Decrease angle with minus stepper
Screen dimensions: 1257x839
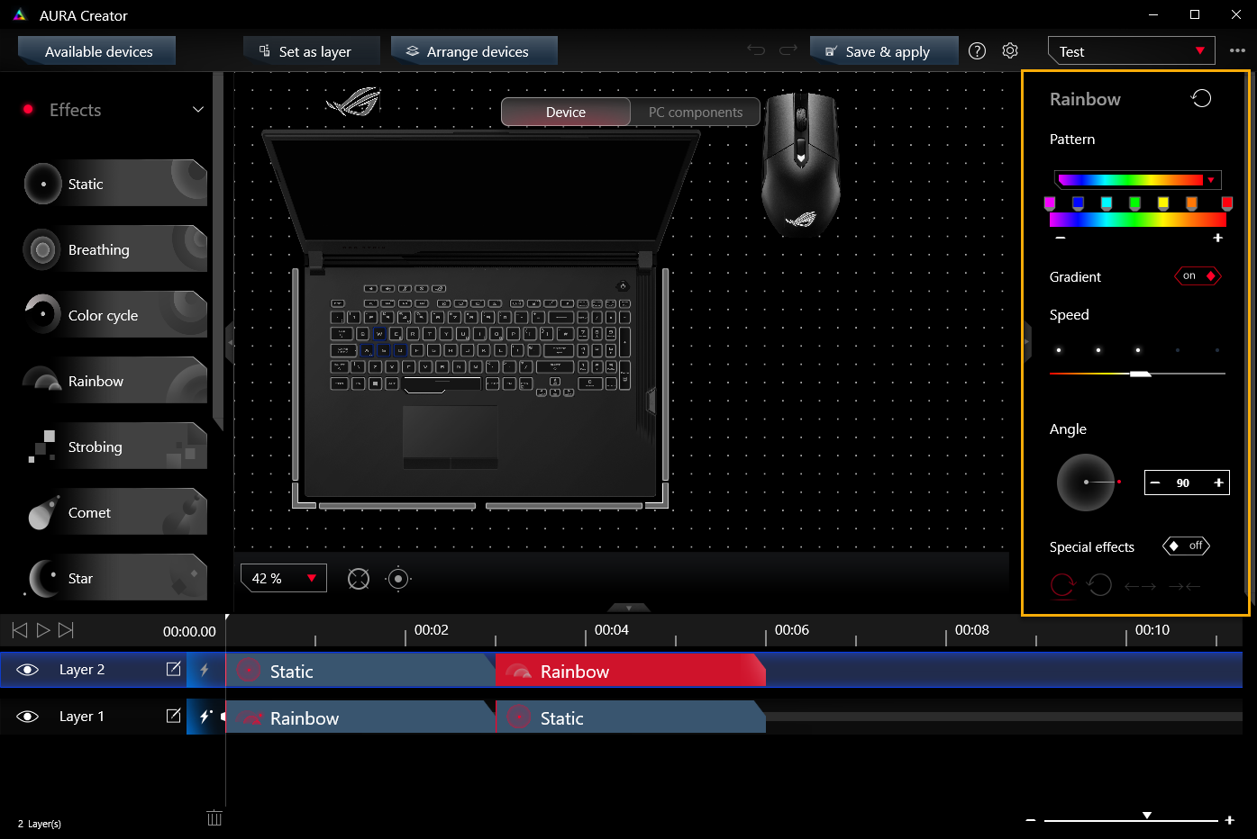1155,483
